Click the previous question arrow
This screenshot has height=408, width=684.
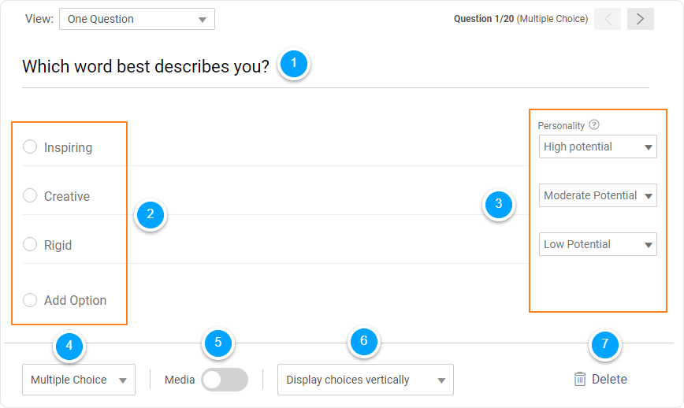point(608,19)
